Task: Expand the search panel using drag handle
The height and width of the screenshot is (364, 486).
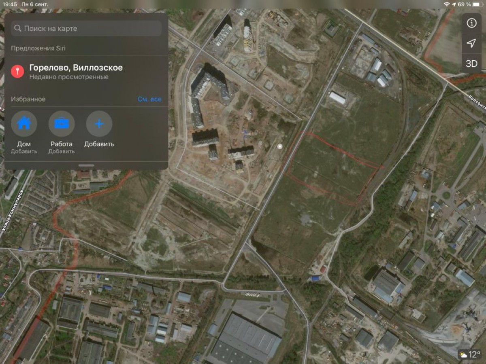Action: click(86, 165)
